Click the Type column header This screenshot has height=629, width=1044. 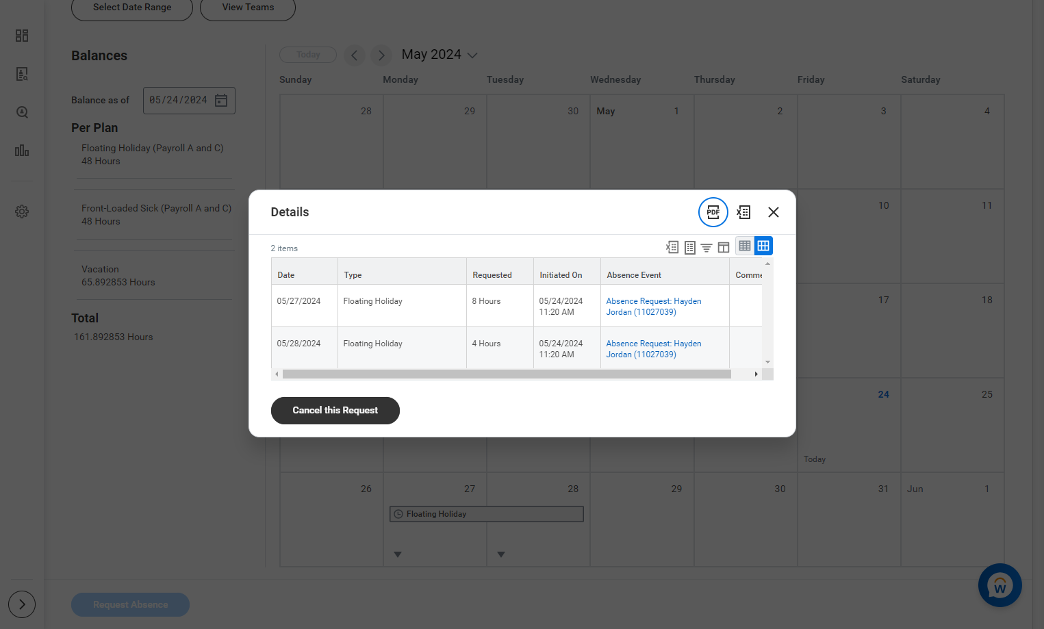pyautogui.click(x=402, y=272)
